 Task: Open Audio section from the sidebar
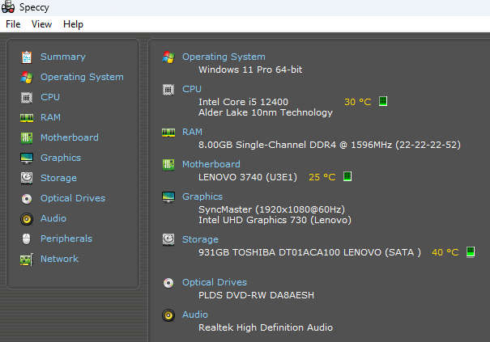click(53, 218)
